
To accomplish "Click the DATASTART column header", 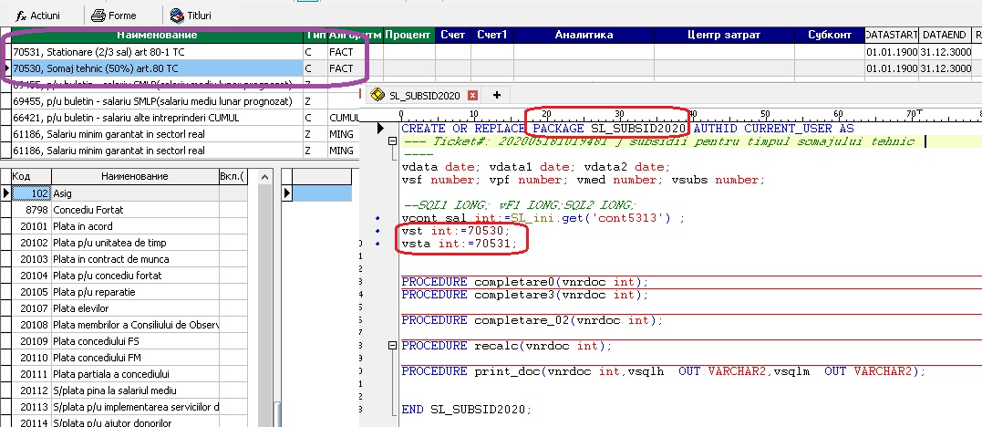I will click(x=892, y=35).
